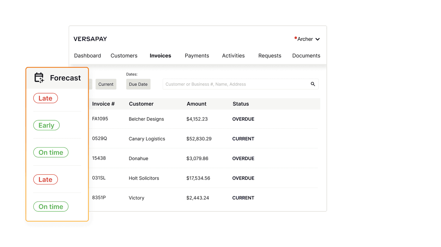Select the Canary Logistics customer row

tap(147, 139)
